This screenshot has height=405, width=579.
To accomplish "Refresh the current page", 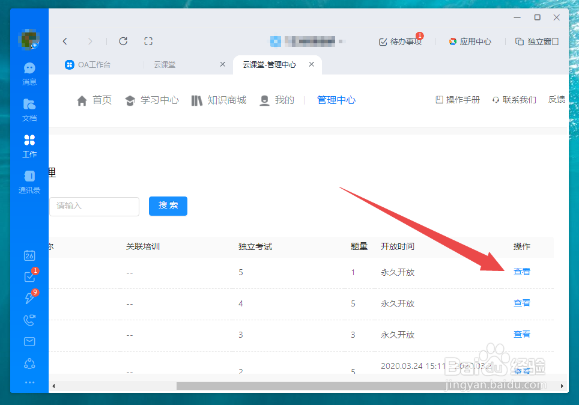I will click(x=123, y=41).
